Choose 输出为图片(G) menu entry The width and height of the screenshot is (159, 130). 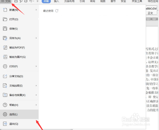click(19, 57)
